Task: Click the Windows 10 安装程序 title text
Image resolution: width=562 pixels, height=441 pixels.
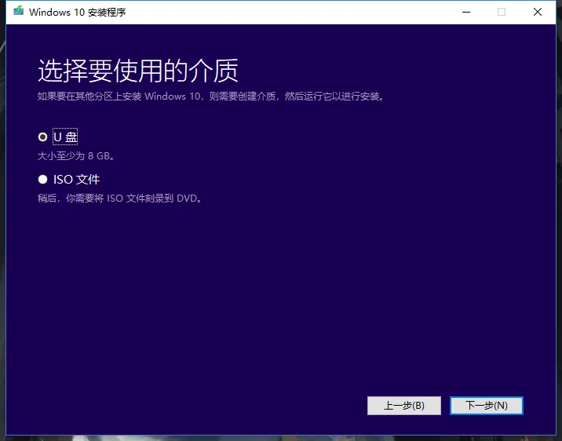Action: click(77, 12)
